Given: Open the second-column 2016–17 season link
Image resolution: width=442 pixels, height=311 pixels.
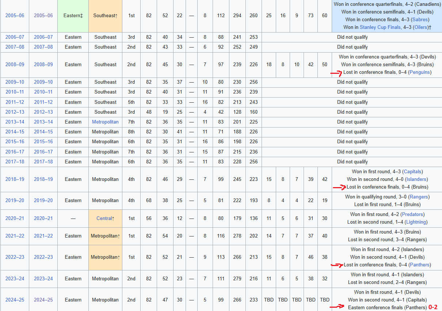Looking at the screenshot, I should (x=43, y=152).
